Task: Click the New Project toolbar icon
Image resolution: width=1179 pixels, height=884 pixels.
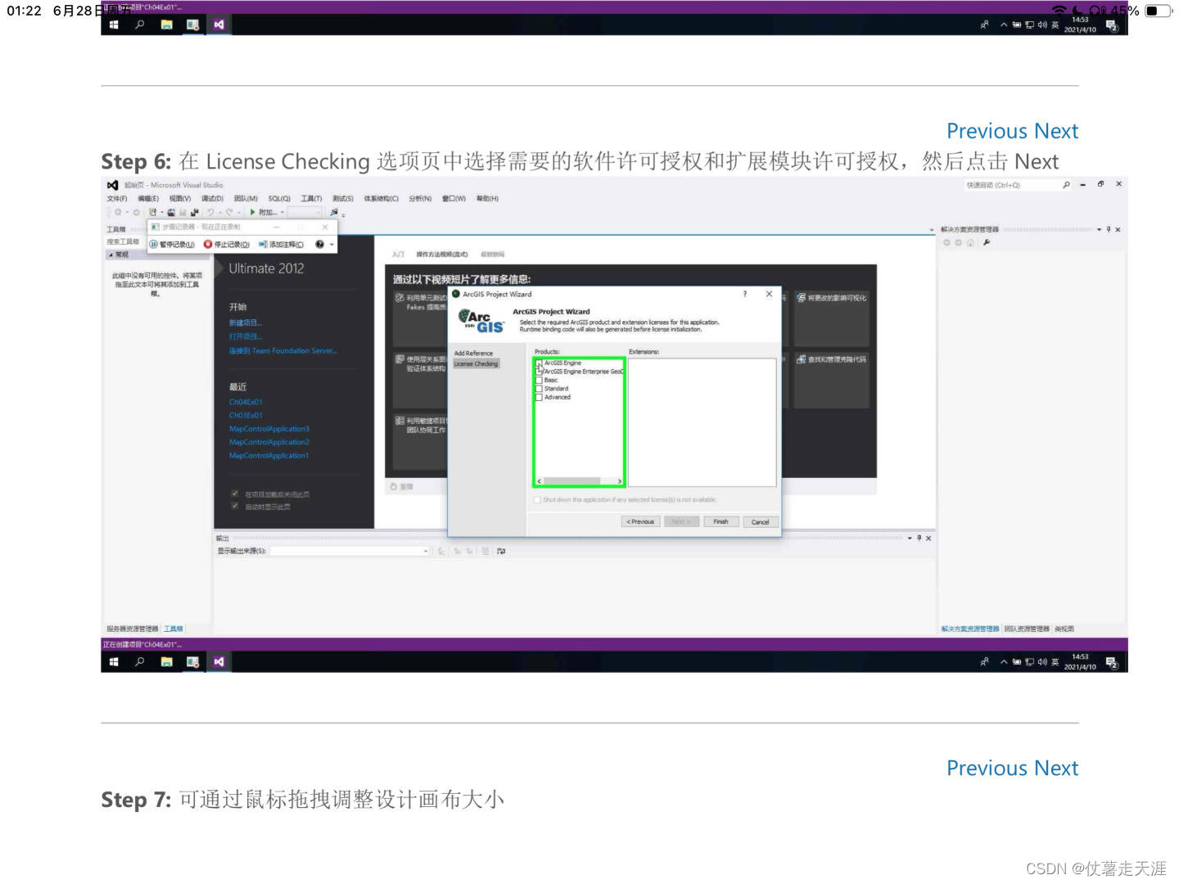Action: (x=152, y=212)
